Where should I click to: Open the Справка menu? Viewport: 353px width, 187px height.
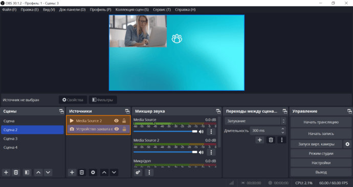[185, 10]
